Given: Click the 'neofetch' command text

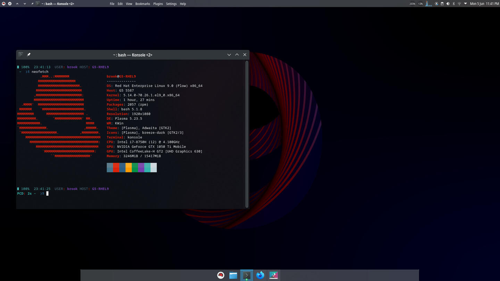Looking at the screenshot, I should pyautogui.click(x=40, y=72).
